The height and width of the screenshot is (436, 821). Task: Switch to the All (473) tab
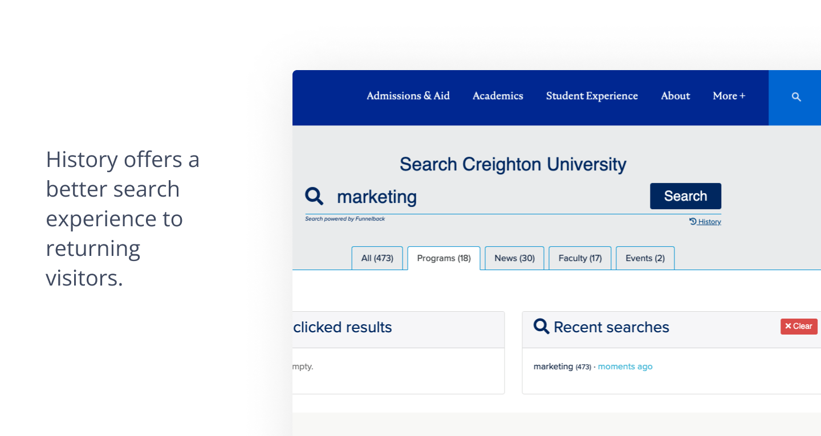click(377, 258)
